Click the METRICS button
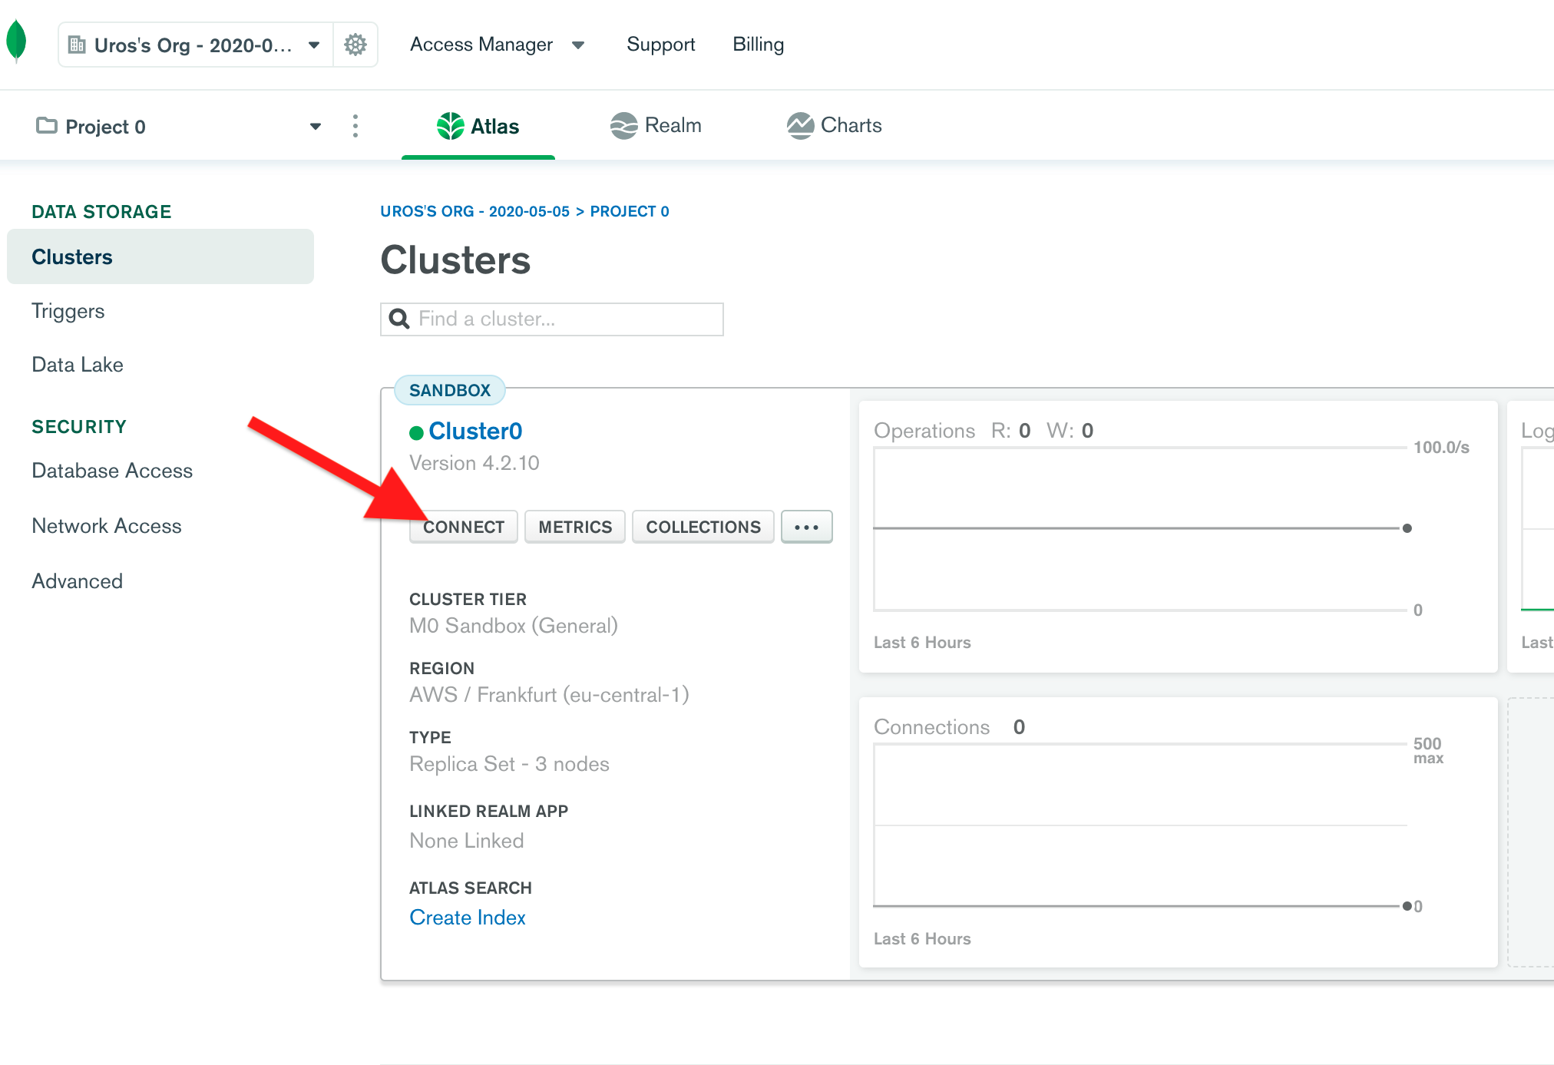 pyautogui.click(x=575, y=527)
